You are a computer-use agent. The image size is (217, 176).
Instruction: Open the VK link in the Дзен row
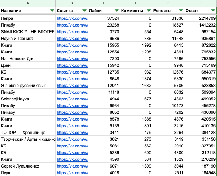coord(72,65)
